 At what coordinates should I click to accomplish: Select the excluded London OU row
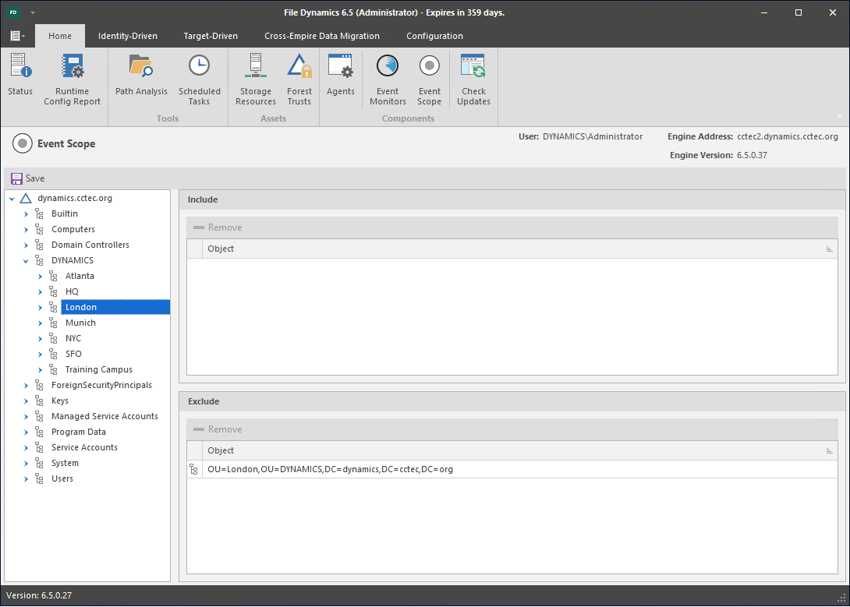click(330, 469)
